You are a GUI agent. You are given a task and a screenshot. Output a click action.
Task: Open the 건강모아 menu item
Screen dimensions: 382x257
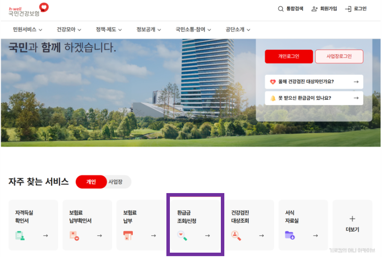pos(68,30)
